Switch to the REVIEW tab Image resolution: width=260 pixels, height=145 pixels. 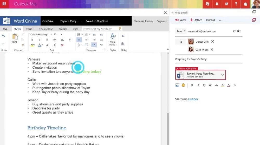pyautogui.click(x=63, y=29)
